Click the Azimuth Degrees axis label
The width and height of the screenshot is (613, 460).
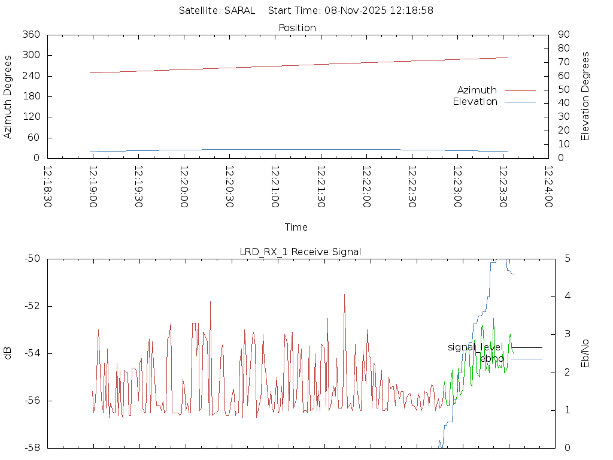click(x=8, y=96)
